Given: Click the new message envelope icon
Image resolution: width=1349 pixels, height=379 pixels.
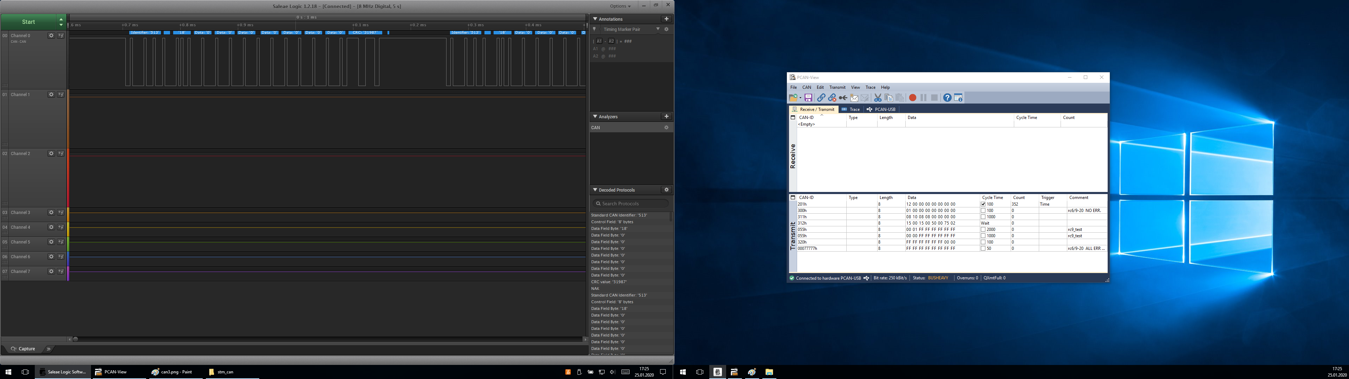Looking at the screenshot, I should point(854,98).
